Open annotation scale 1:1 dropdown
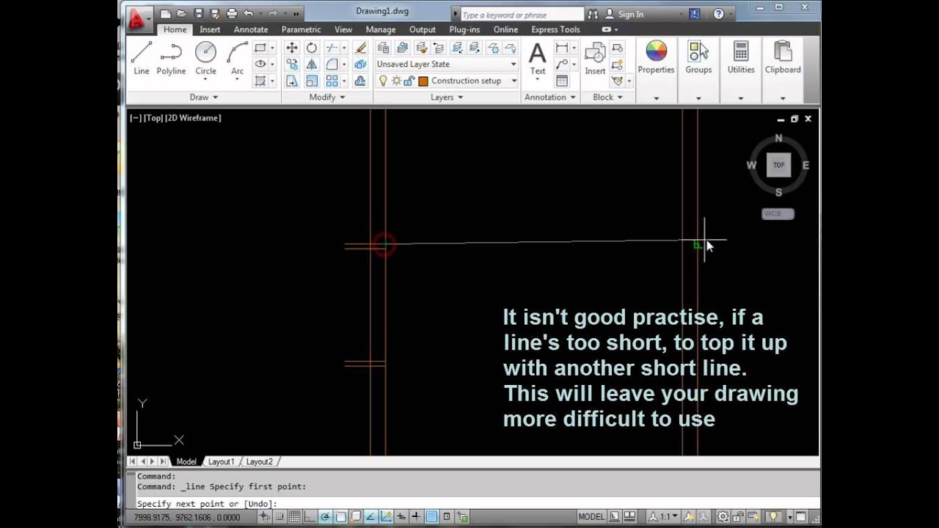Viewport: 939px width, 528px height. tap(663, 516)
